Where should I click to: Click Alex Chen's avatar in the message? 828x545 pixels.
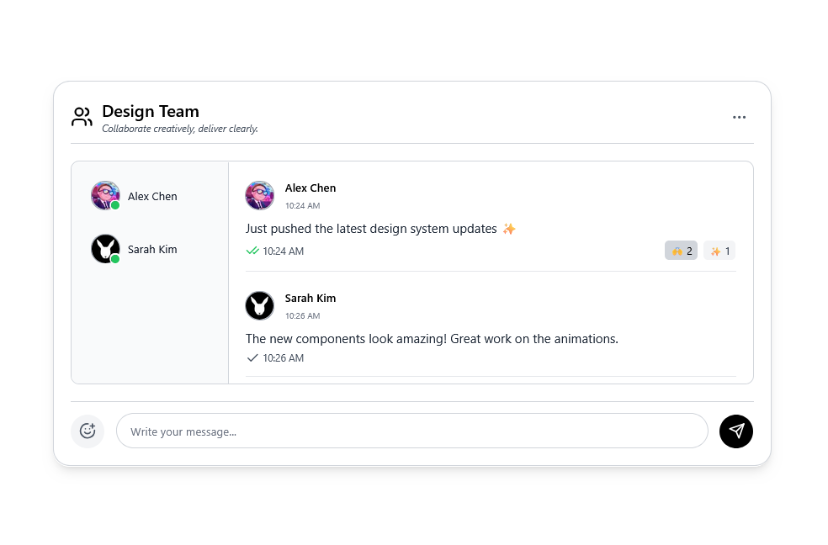(x=260, y=196)
